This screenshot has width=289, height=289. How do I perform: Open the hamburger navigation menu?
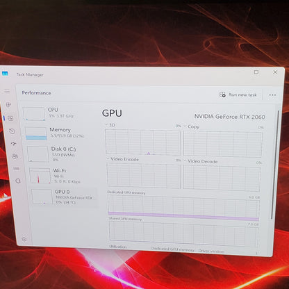click(7, 91)
